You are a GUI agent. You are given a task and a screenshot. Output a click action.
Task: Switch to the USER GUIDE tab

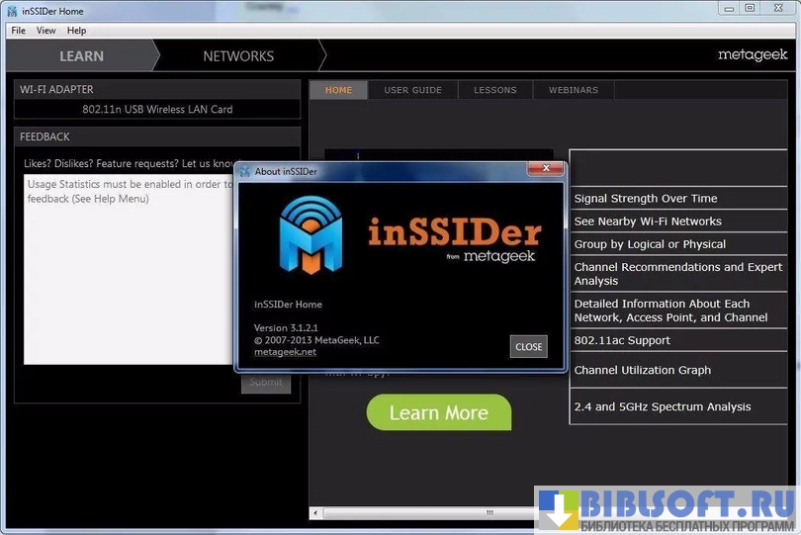pos(412,90)
